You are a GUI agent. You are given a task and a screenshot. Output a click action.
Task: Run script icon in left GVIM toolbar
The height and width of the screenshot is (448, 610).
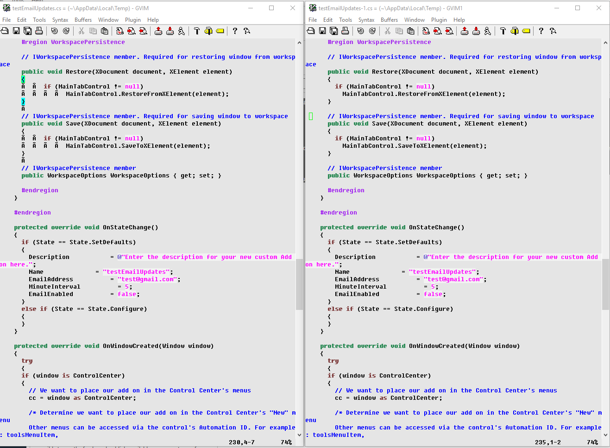tap(182, 31)
